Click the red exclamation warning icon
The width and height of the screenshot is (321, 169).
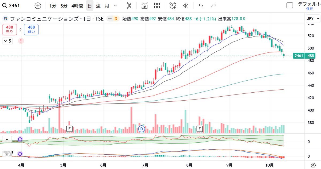tap(21, 41)
